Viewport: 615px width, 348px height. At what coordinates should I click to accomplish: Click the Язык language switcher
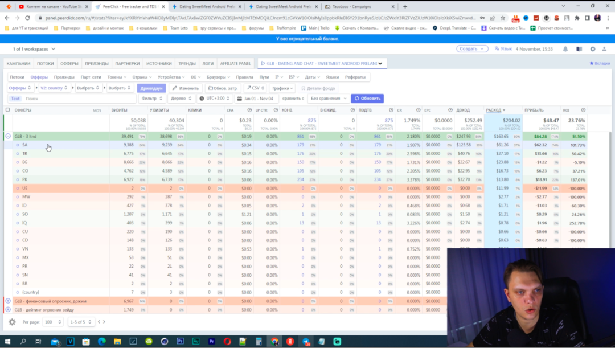(503, 49)
